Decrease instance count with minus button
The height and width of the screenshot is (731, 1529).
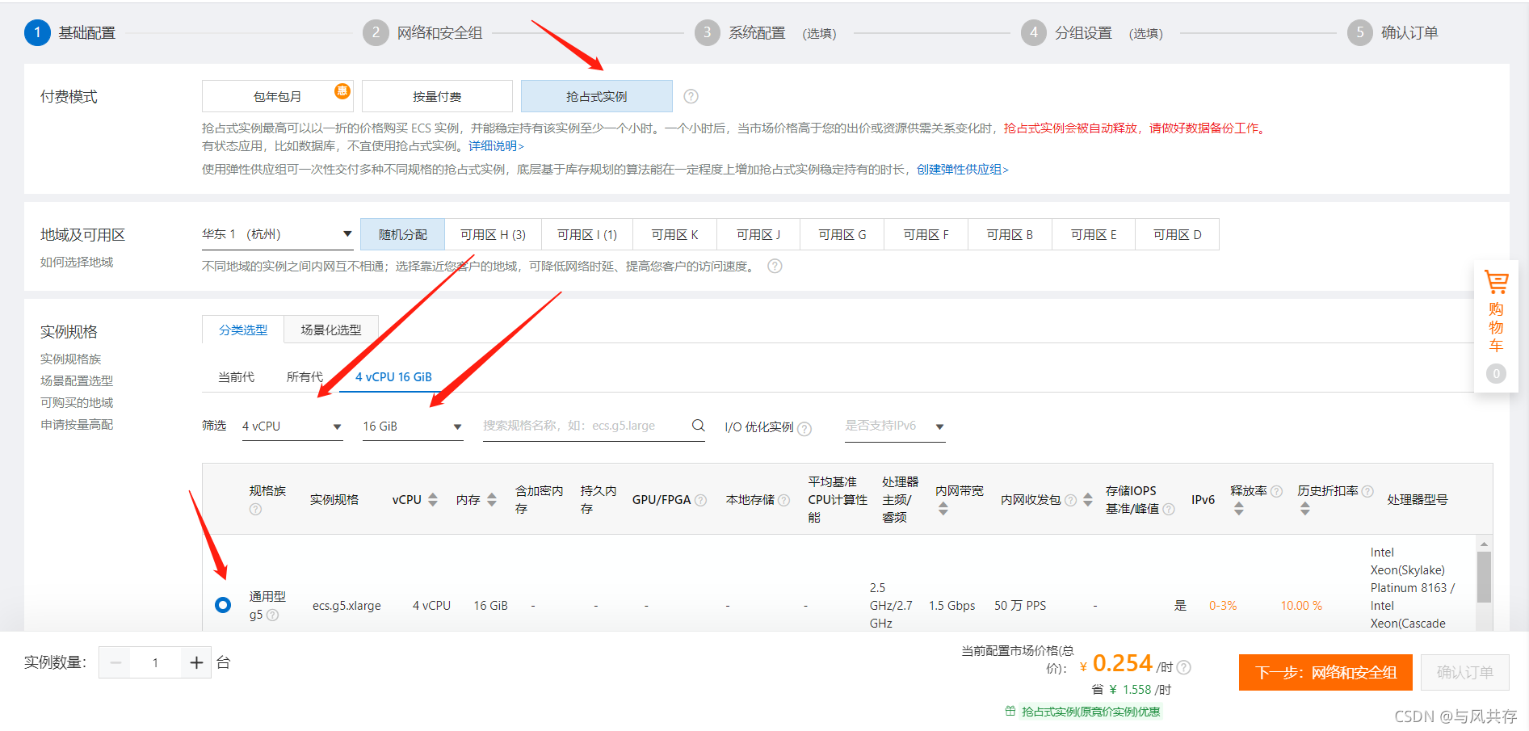coord(116,663)
